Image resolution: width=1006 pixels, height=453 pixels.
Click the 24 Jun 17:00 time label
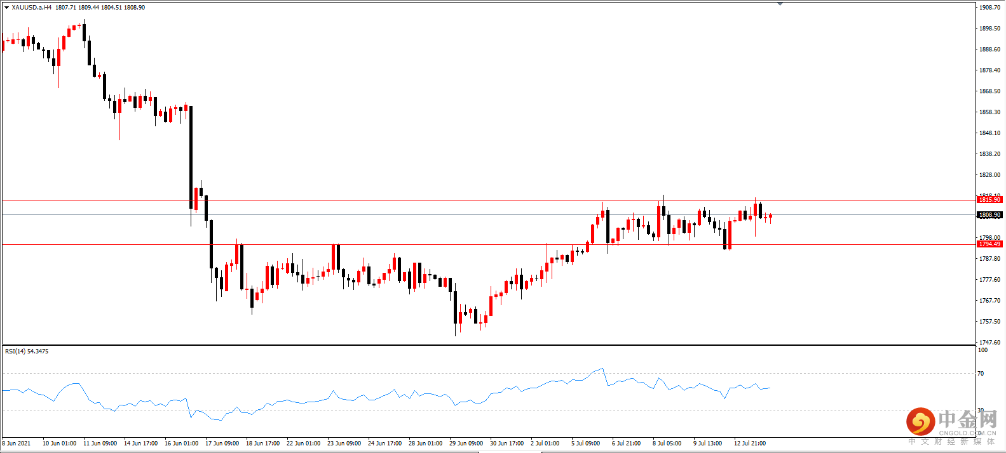tap(384, 443)
